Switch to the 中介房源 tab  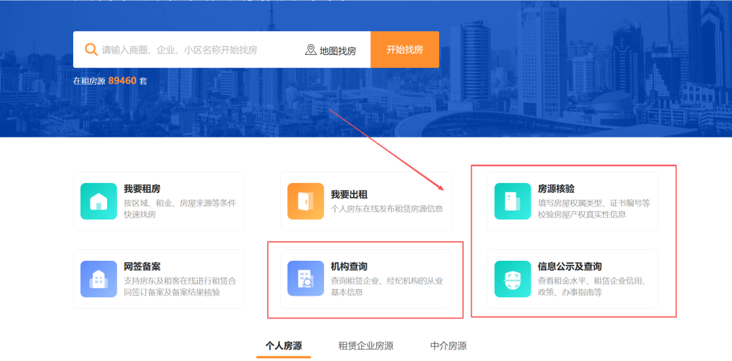coord(448,346)
